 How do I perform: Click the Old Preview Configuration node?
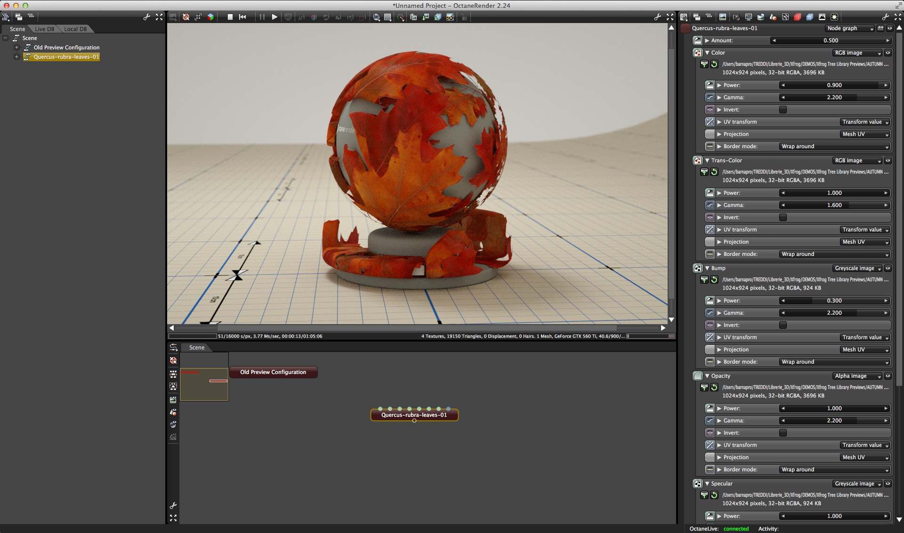[273, 372]
